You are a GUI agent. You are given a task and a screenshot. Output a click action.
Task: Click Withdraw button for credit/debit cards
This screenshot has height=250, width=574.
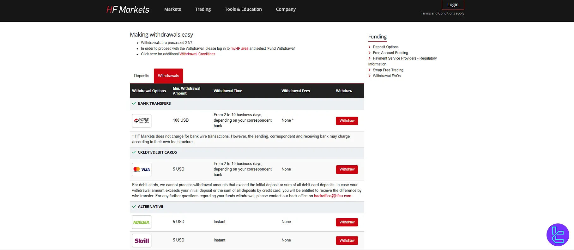click(x=347, y=169)
